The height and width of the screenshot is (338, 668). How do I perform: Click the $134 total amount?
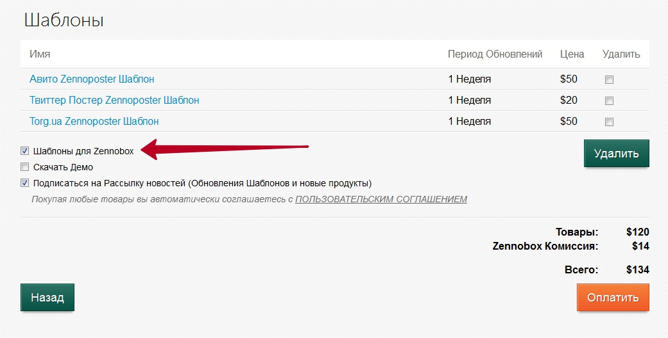[x=638, y=270]
